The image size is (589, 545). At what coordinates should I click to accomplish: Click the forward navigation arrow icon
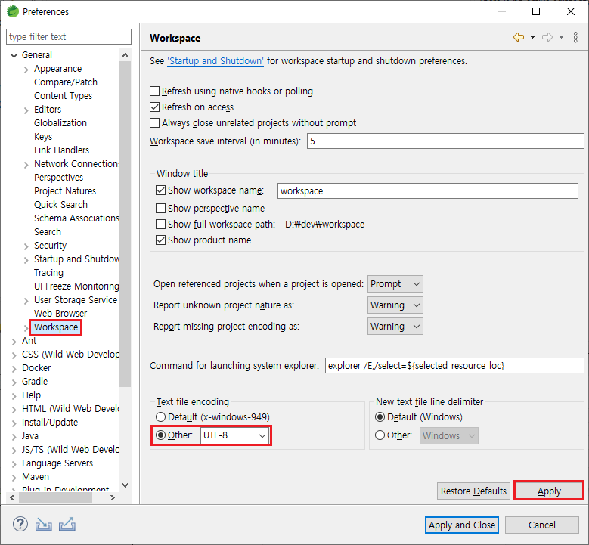click(x=547, y=37)
